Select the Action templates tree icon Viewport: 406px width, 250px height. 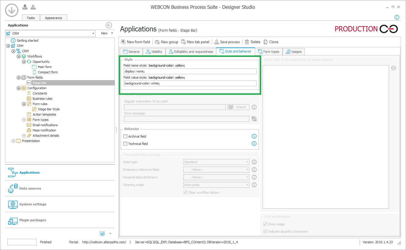click(29, 114)
